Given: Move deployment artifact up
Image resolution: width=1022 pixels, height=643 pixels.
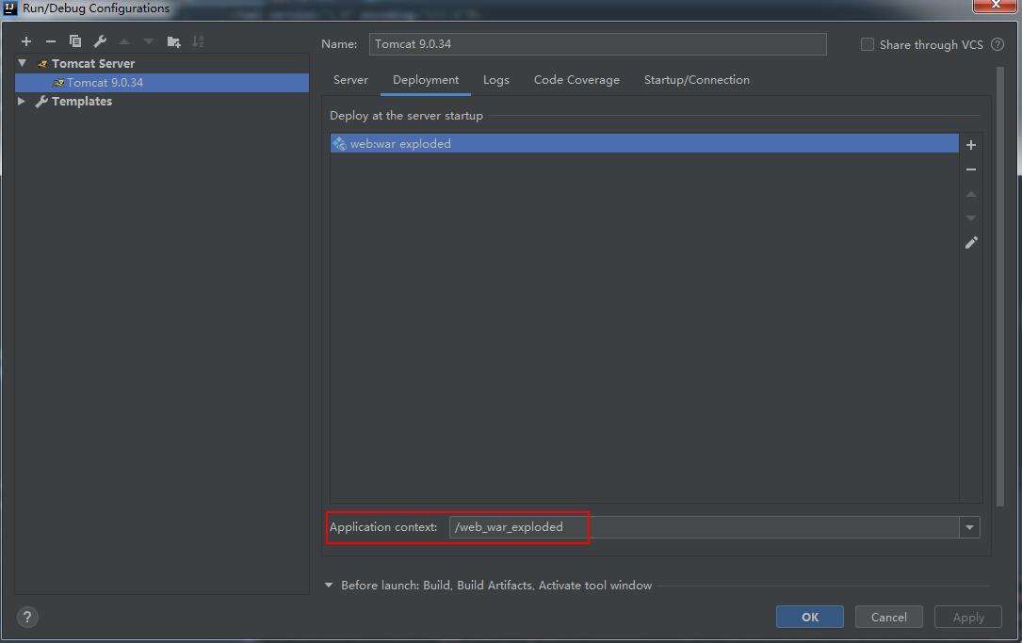Looking at the screenshot, I should (970, 194).
